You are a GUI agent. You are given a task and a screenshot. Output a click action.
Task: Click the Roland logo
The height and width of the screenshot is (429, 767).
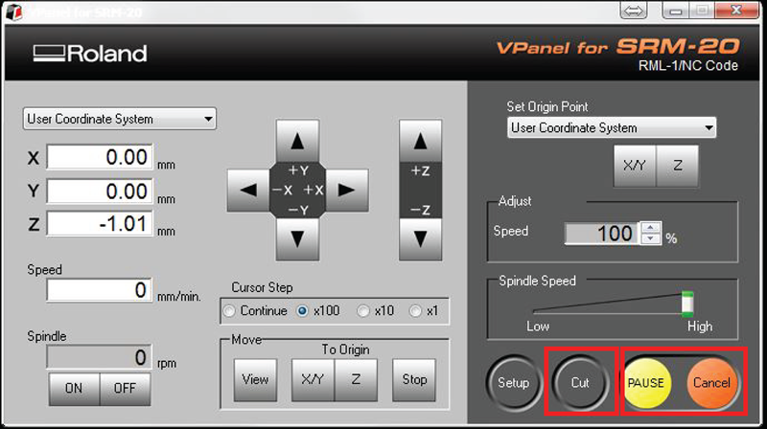pos(90,54)
